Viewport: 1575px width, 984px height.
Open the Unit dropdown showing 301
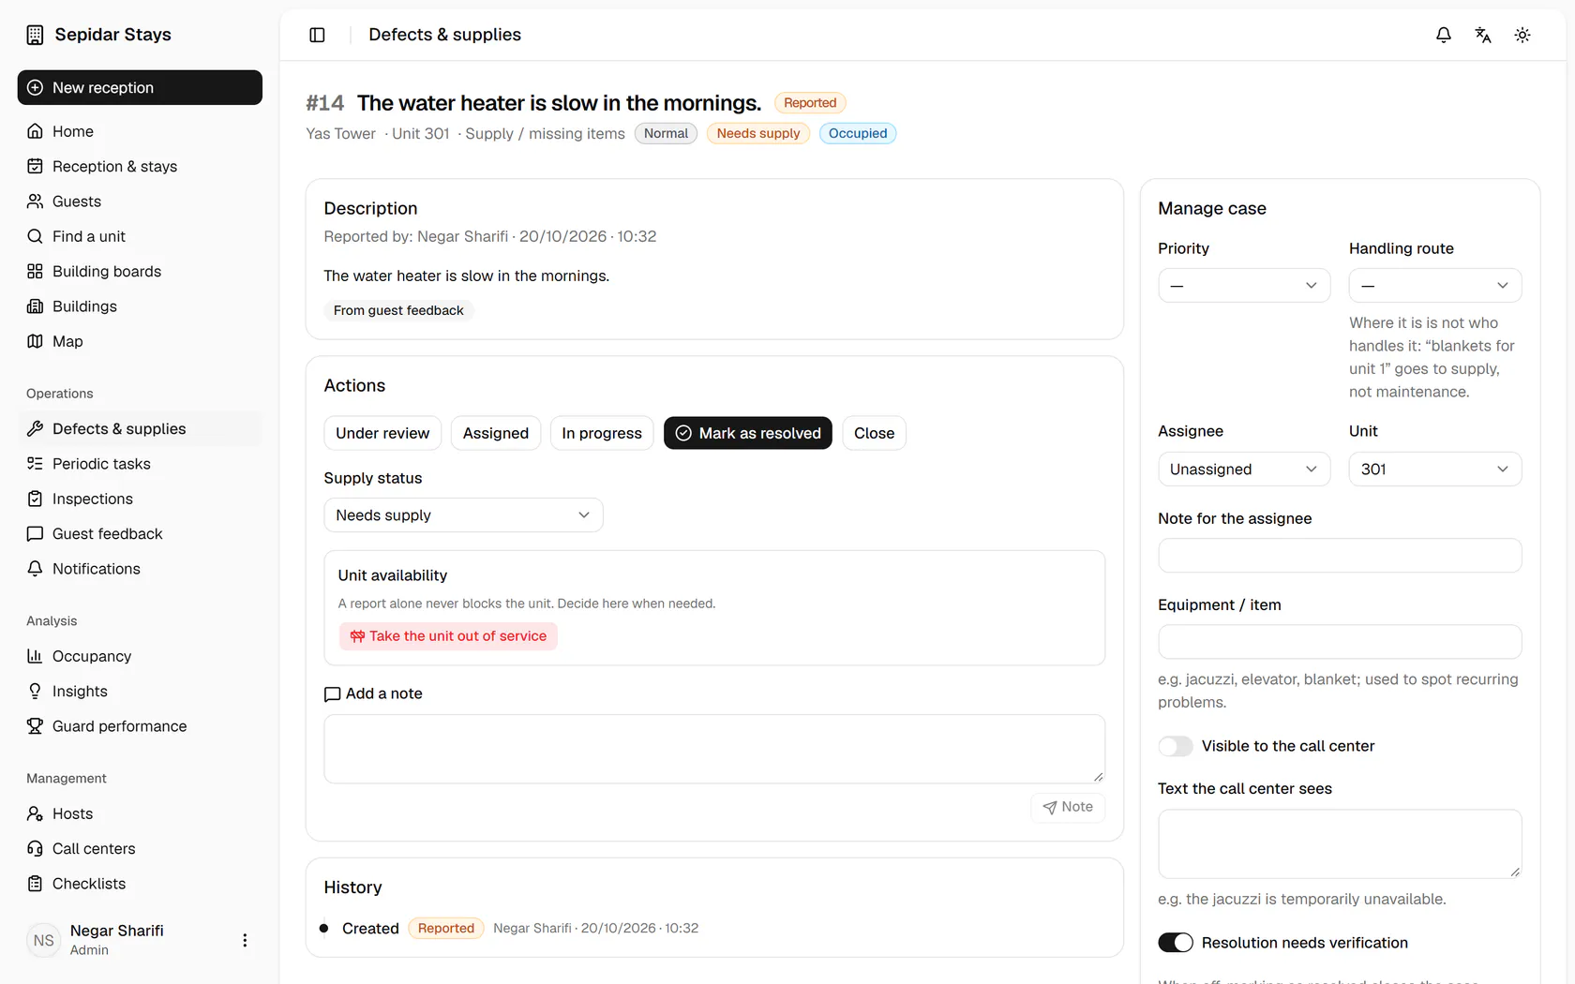click(x=1434, y=469)
